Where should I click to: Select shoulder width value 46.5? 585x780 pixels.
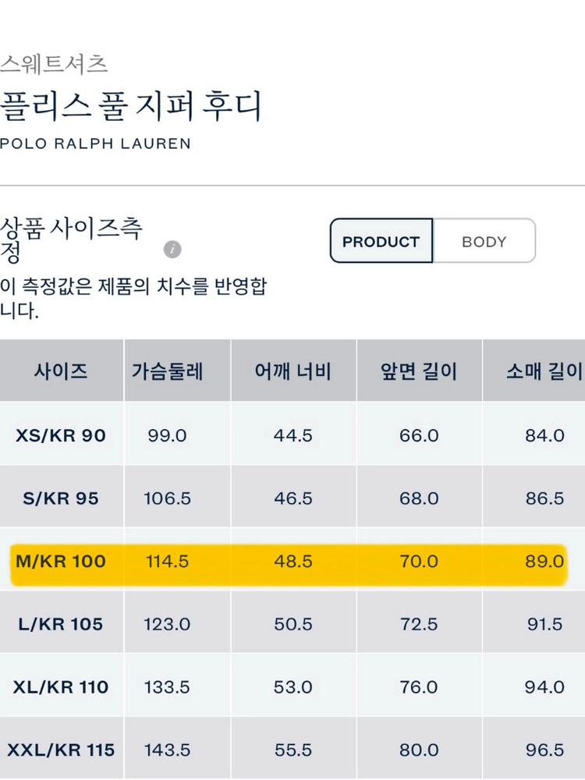click(x=293, y=498)
